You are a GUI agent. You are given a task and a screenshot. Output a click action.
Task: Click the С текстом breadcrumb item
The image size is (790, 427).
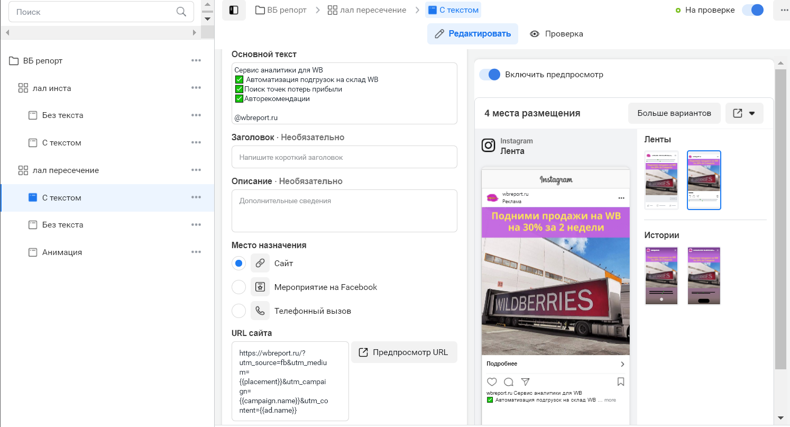453,10
